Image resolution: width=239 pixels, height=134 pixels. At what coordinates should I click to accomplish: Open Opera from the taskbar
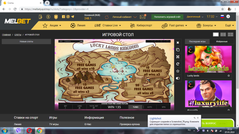pos(29,131)
